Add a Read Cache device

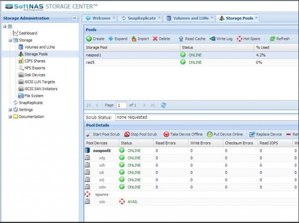(x=192, y=39)
